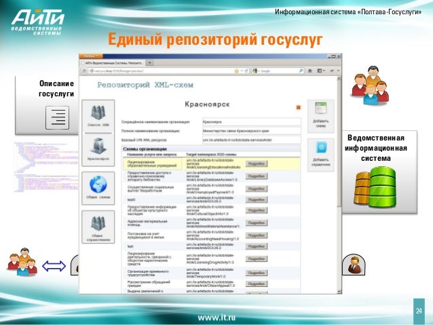The height and width of the screenshot is (325, 433).
Task: Select the Красноярск organization icon in sidebar
Action: (x=98, y=147)
